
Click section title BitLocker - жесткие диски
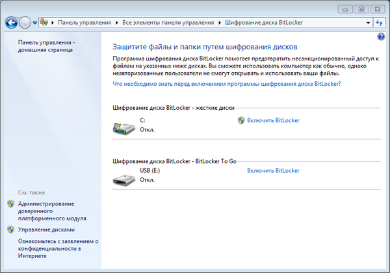174,108
